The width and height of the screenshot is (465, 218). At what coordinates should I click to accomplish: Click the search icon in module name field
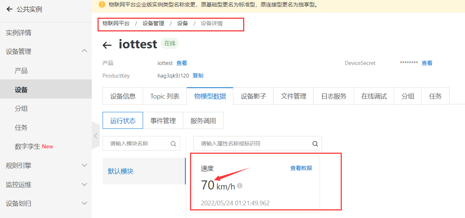coord(173,144)
